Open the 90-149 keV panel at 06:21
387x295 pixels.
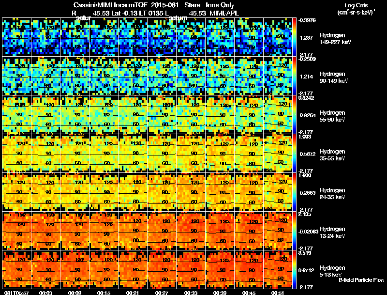coord(133,76)
